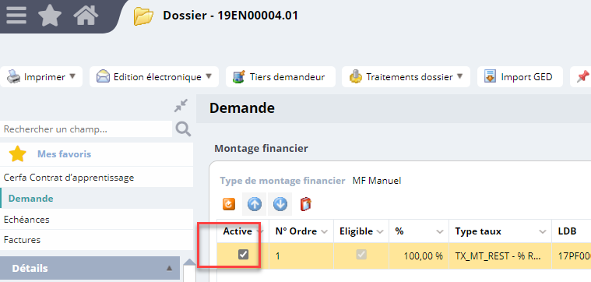Click the Détails section header
This screenshot has height=282, width=591.
(x=90, y=269)
